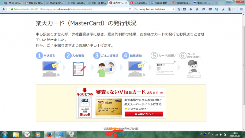Click the step 3 ご本人様確認 label
Screen dimensions: 245x138
click(110, 56)
